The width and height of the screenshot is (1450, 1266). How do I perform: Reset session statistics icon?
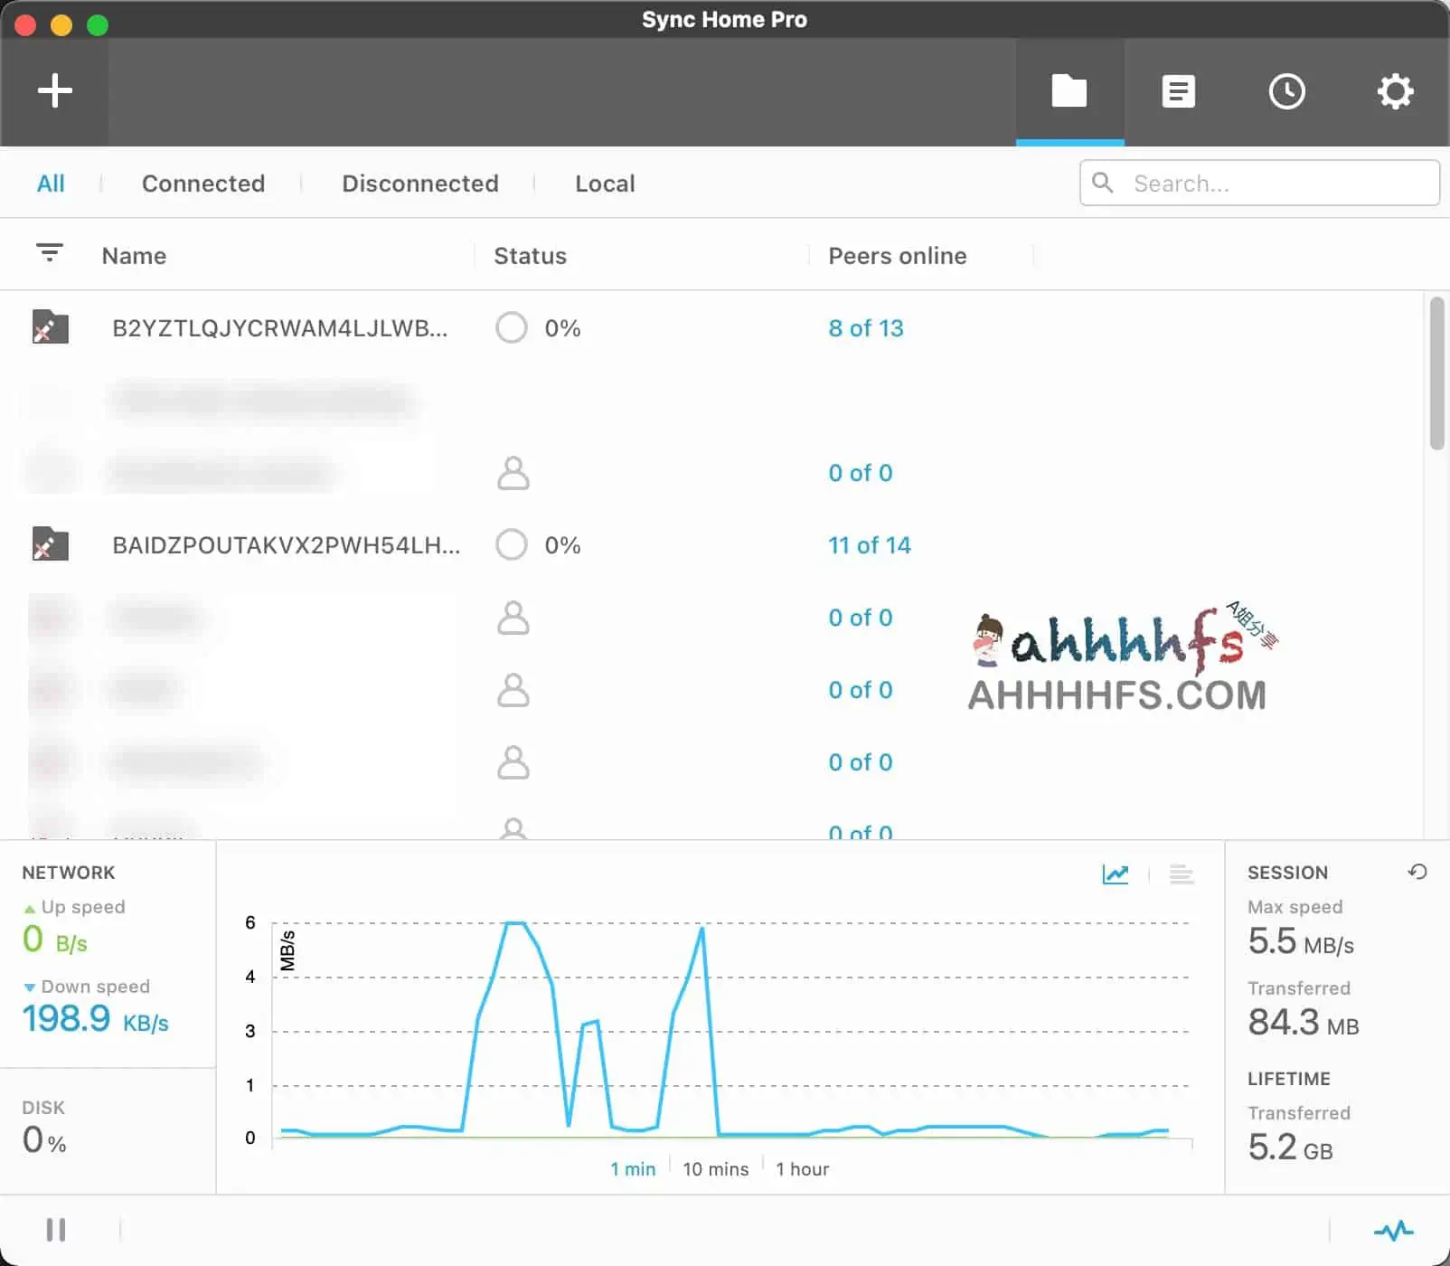(1417, 872)
